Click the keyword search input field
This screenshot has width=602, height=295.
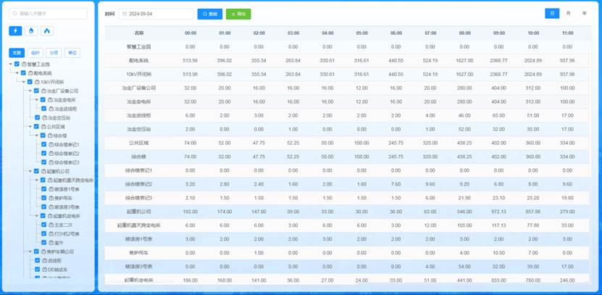point(48,13)
